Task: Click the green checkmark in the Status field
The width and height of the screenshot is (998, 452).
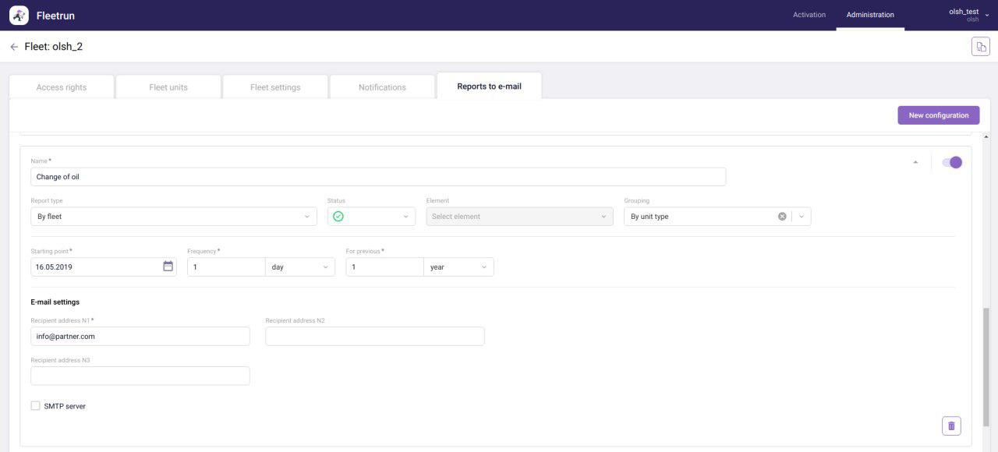Action: click(x=339, y=216)
